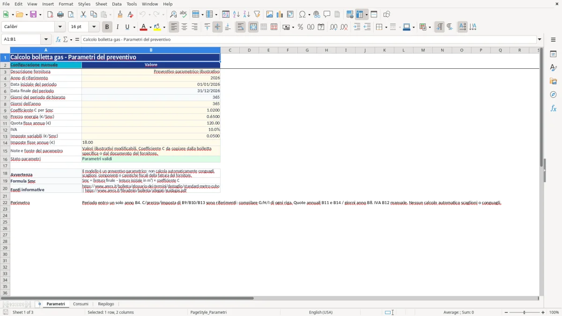Cut the selection with the scissors icon
Image resolution: width=562 pixels, height=316 pixels.
83,15
